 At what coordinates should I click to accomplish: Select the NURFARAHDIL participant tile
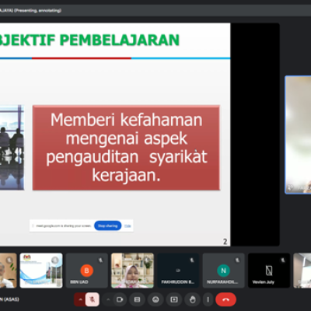(x=223, y=271)
